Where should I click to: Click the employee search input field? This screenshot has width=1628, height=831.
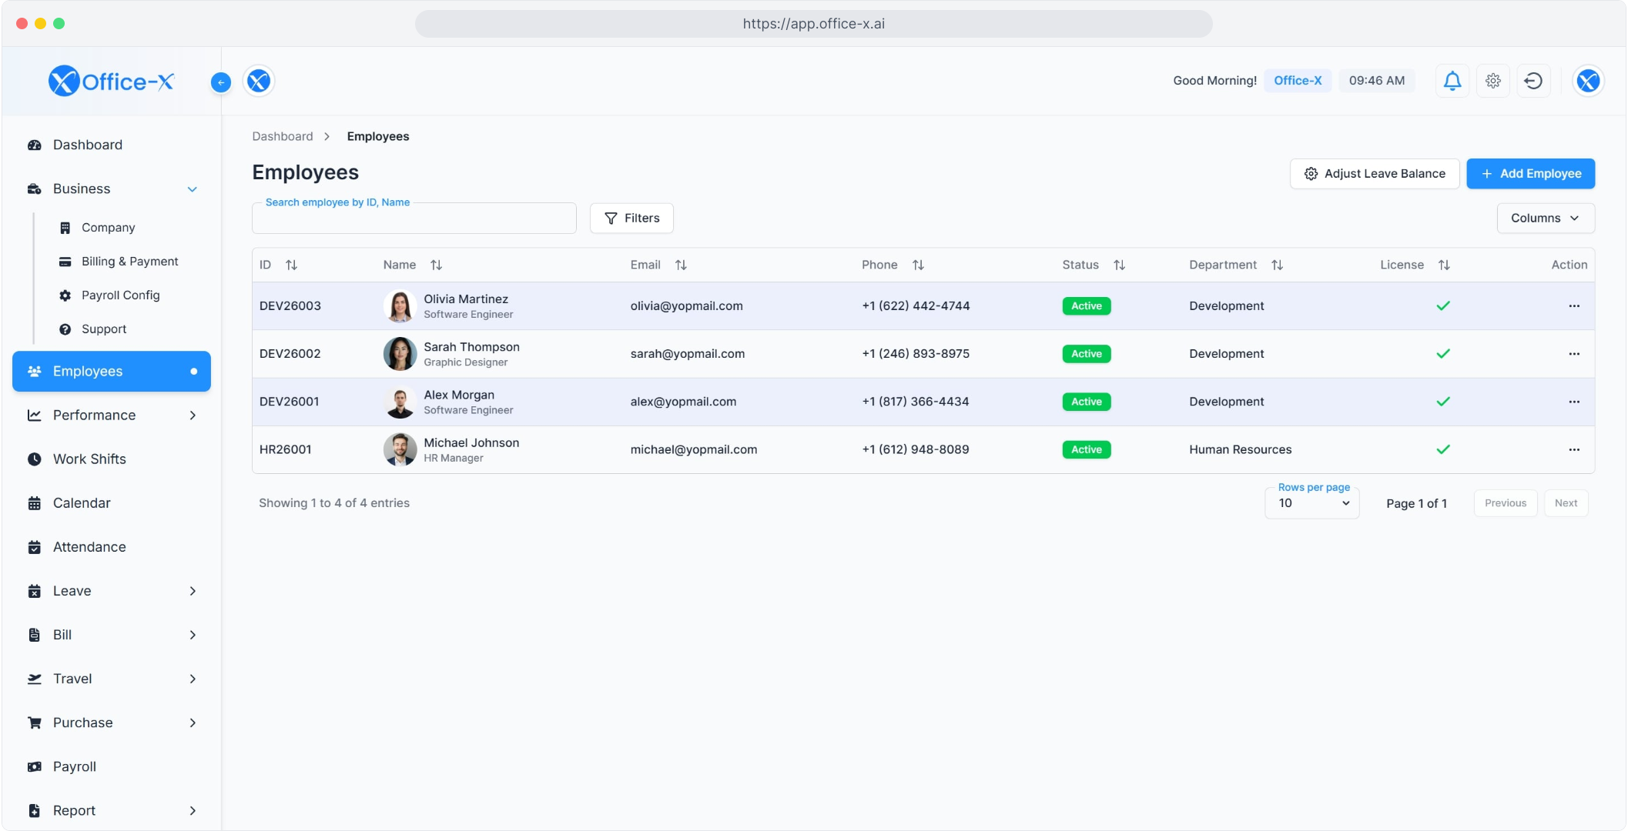pos(414,219)
